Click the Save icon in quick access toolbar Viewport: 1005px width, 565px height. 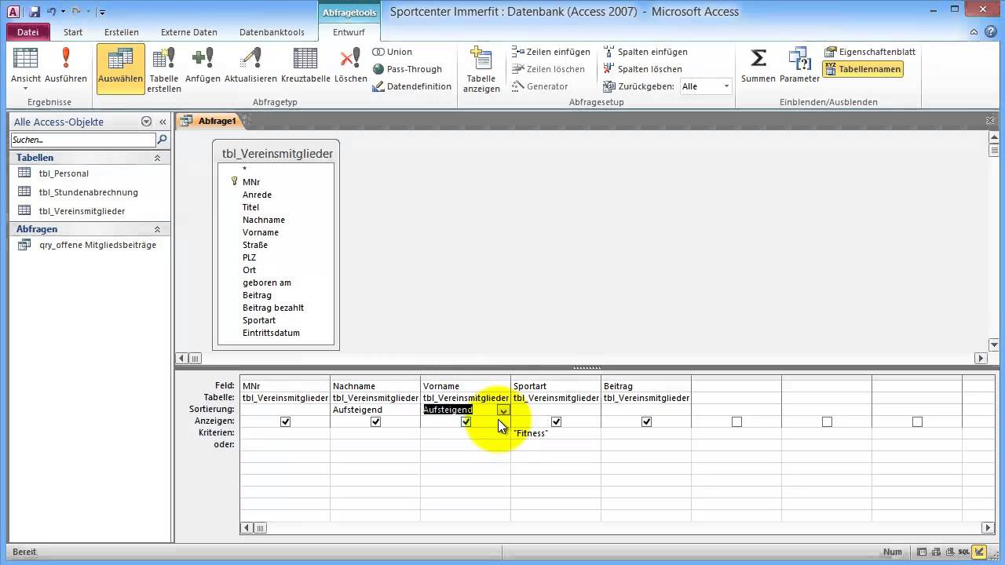(x=35, y=12)
